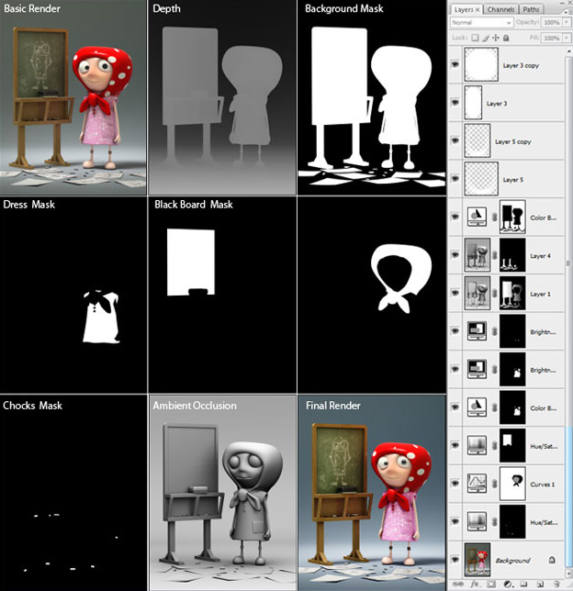Select the Curves 1 mask thumbnail

tap(512, 484)
